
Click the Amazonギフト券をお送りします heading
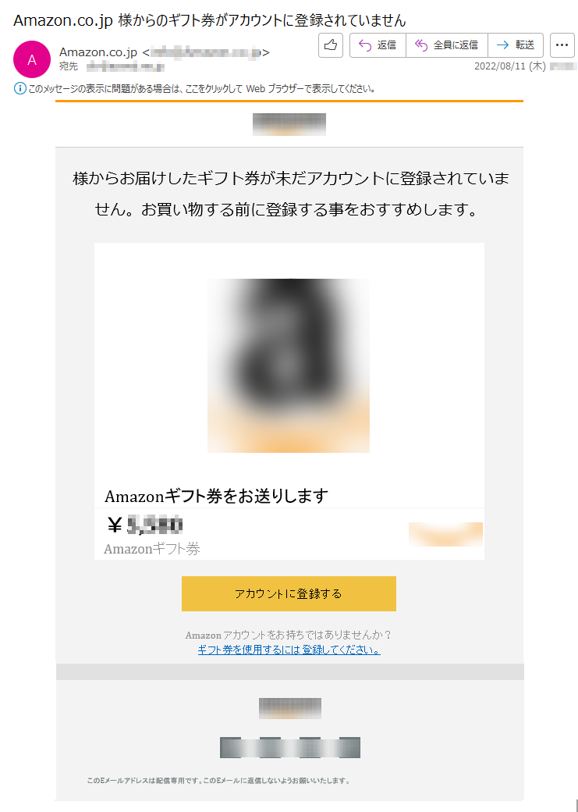point(216,496)
